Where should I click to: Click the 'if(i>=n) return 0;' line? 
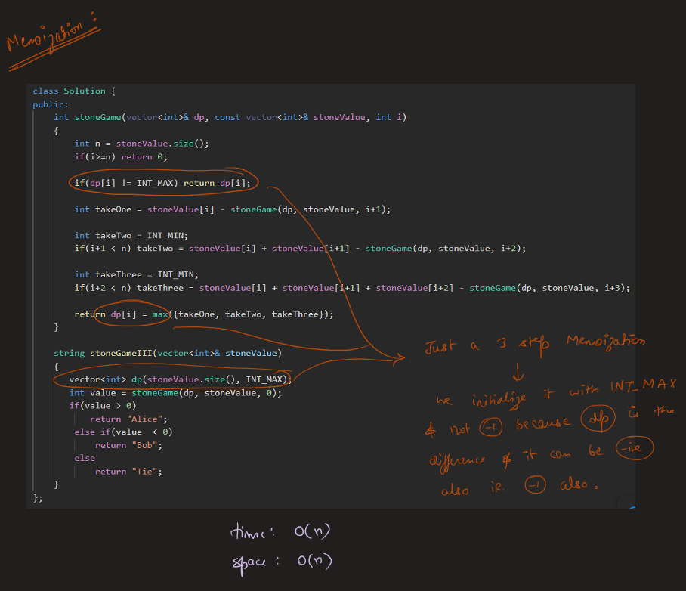coord(121,156)
